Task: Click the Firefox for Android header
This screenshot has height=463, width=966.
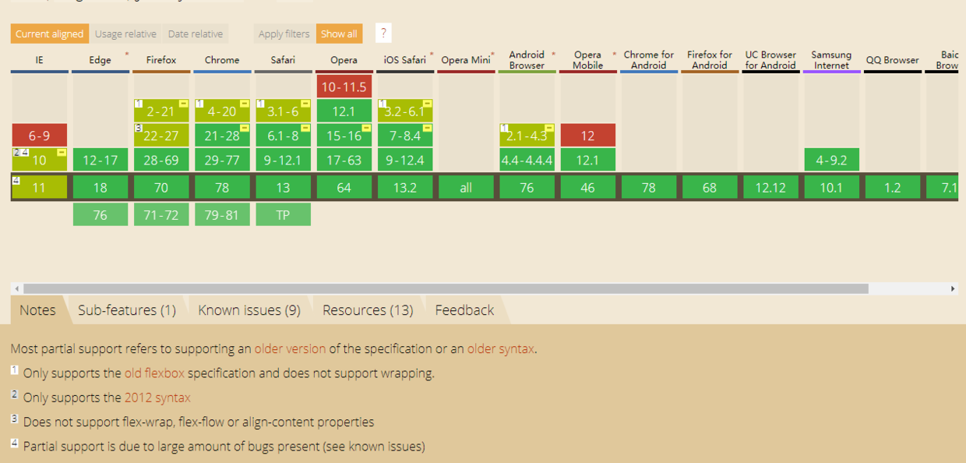Action: coord(710,60)
